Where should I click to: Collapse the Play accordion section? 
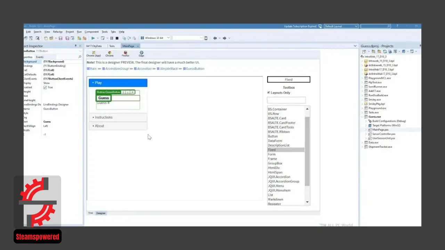click(118, 83)
